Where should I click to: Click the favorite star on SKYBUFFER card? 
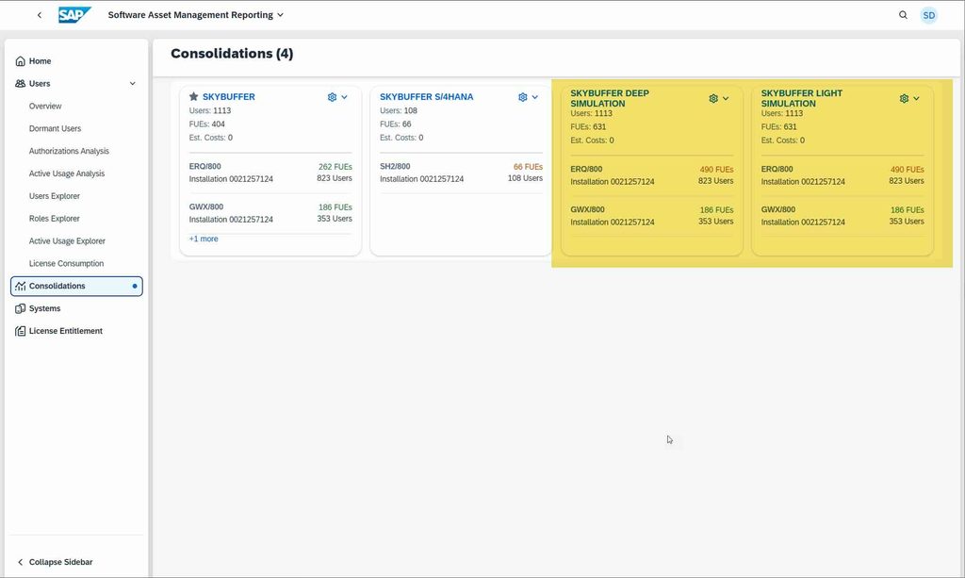194,96
